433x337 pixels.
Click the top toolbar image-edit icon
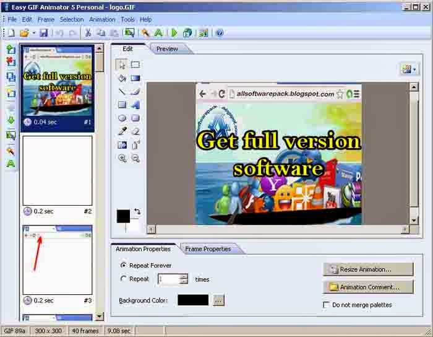click(x=129, y=33)
